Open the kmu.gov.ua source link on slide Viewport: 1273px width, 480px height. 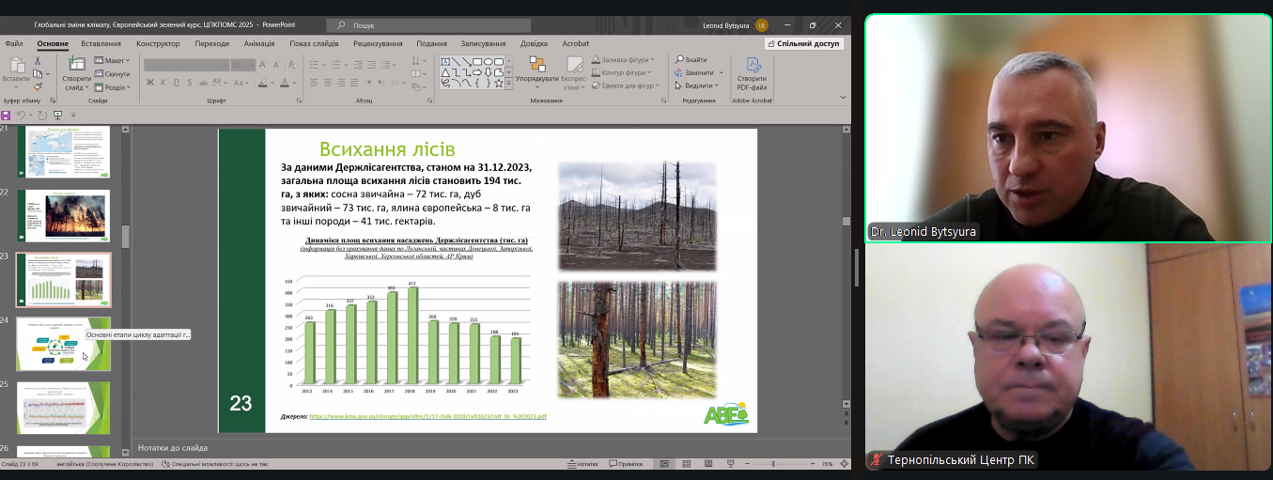pyautogui.click(x=427, y=416)
